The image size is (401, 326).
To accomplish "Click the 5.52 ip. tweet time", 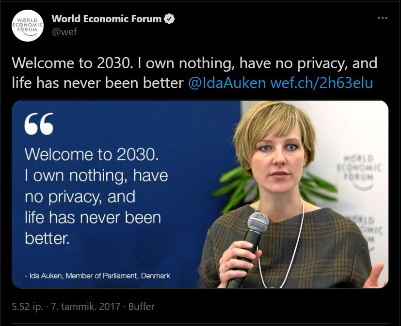I will [29, 307].
